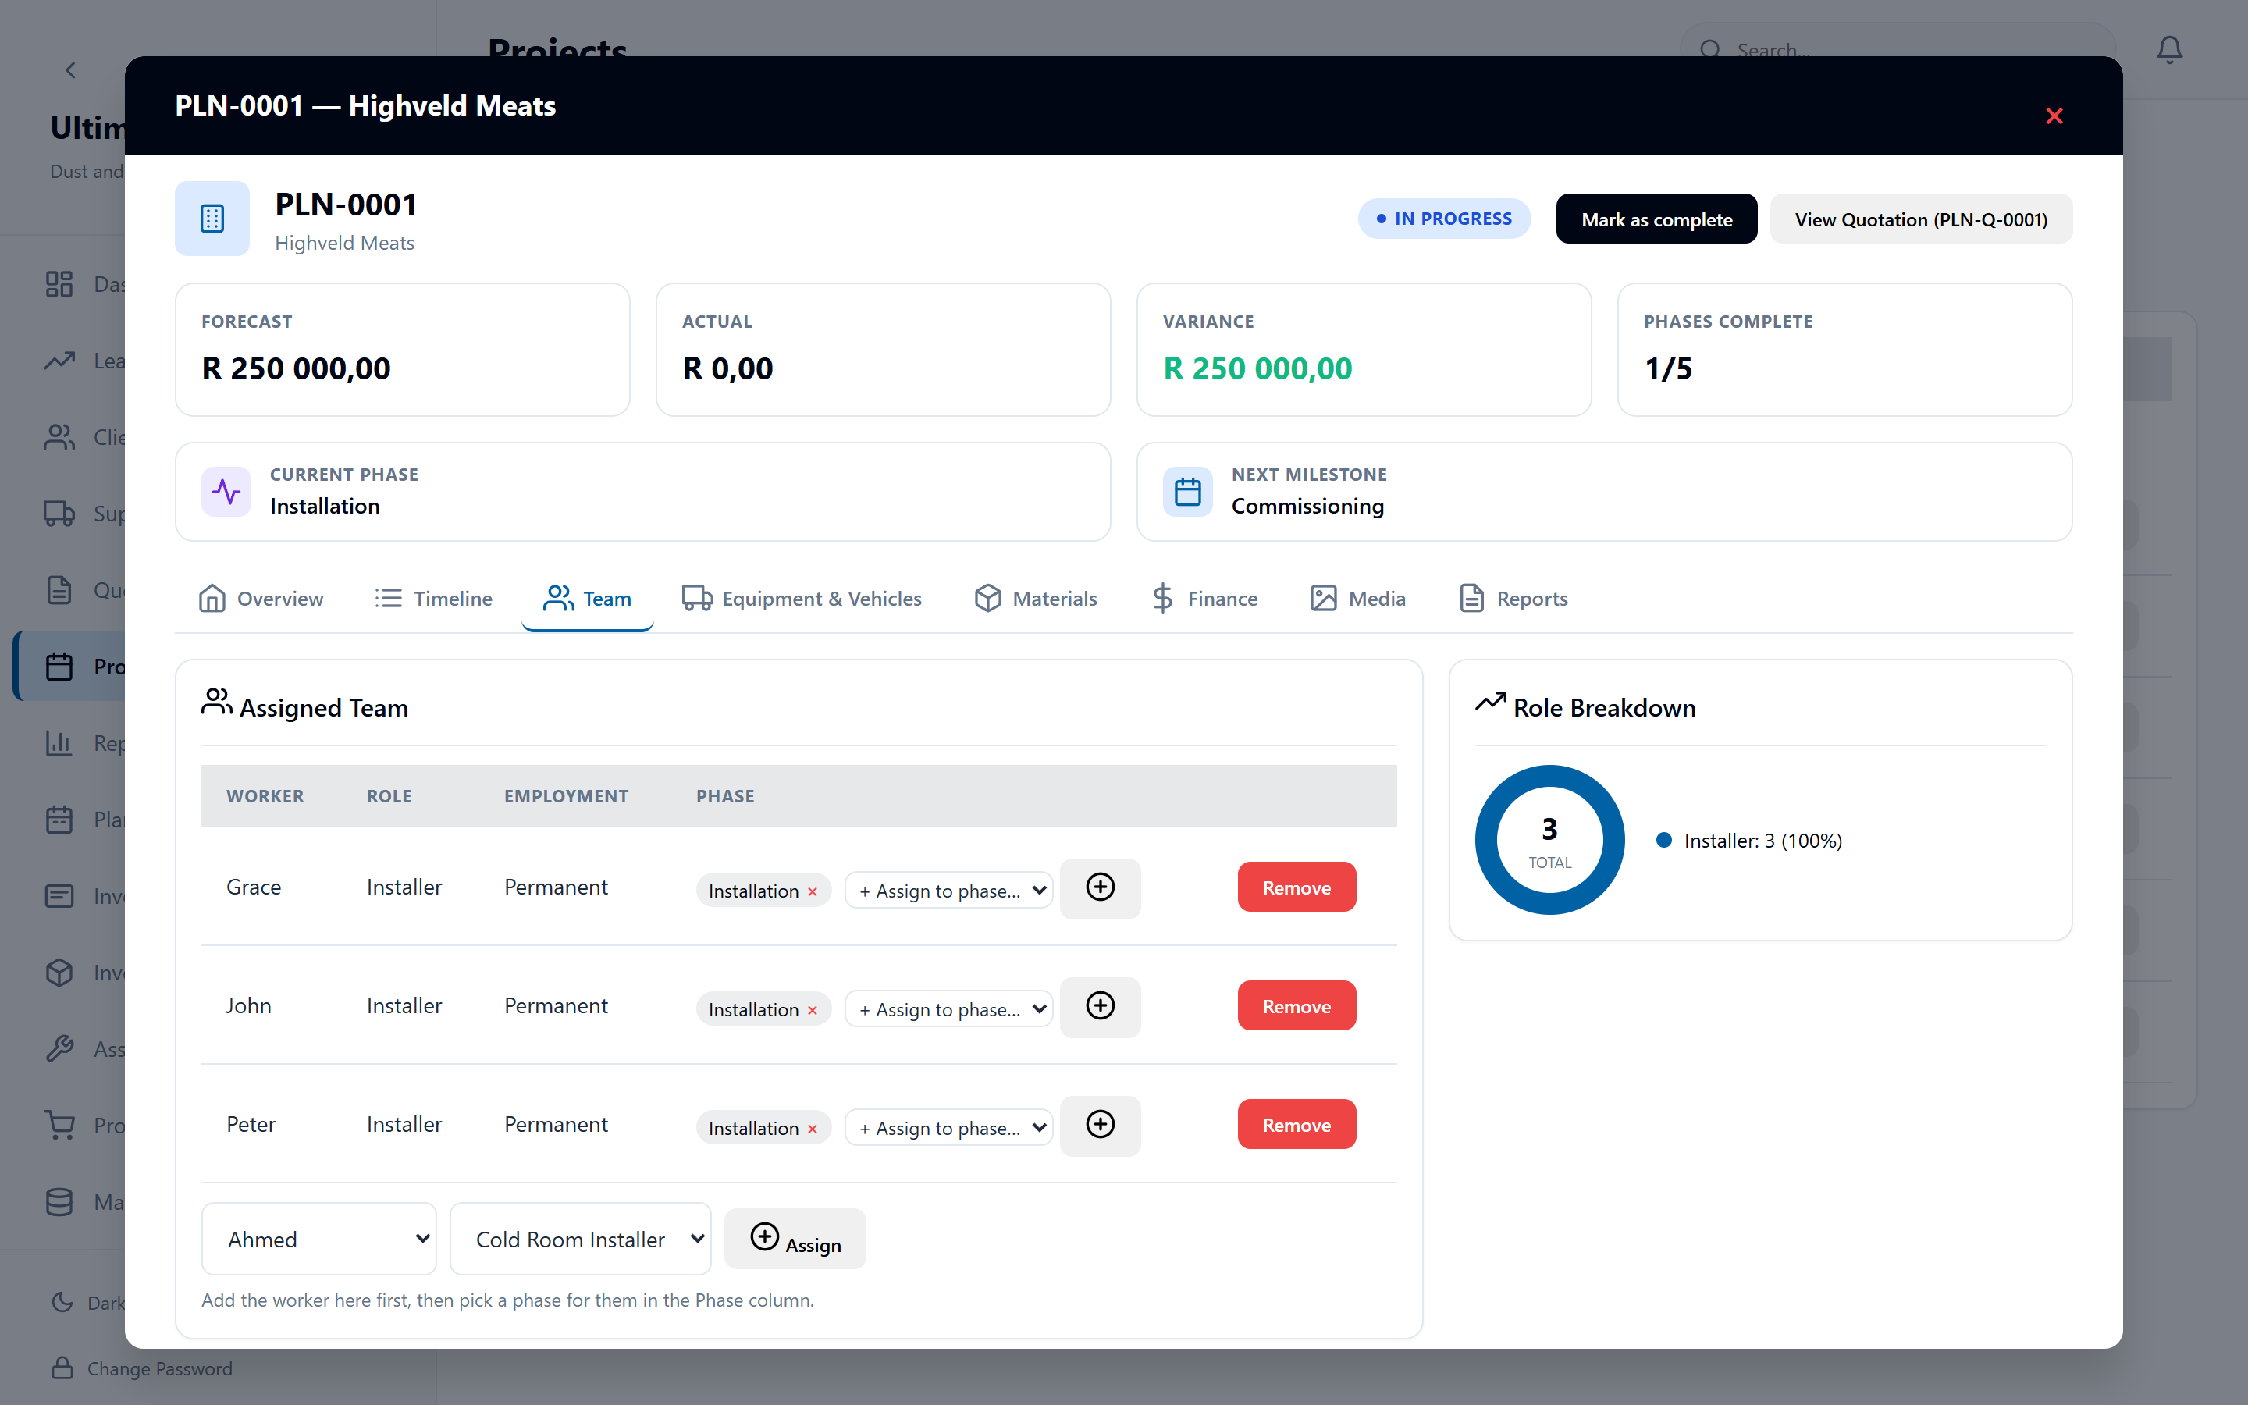Open the Equipment & Vehicles tab
Screen dimensions: 2248x1405
pos(802,599)
